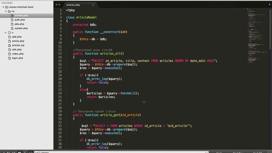Click the m folder icon in sidebar
This screenshot has height=153, width=272.
pos(9,11)
